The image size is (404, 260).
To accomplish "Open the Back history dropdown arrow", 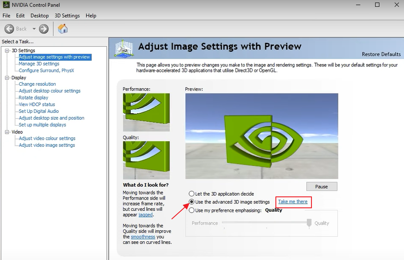I will [34, 29].
